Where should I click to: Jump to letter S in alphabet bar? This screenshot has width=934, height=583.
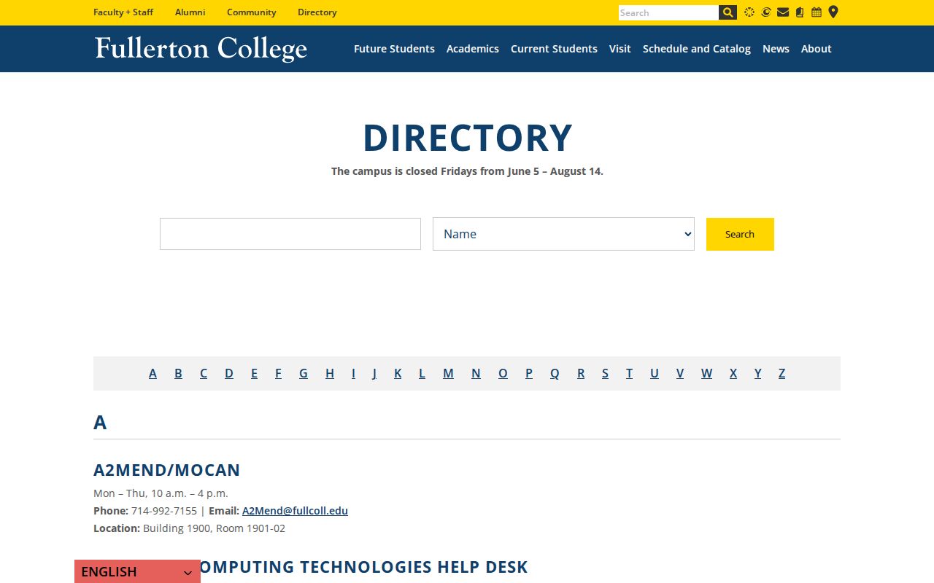(x=605, y=373)
